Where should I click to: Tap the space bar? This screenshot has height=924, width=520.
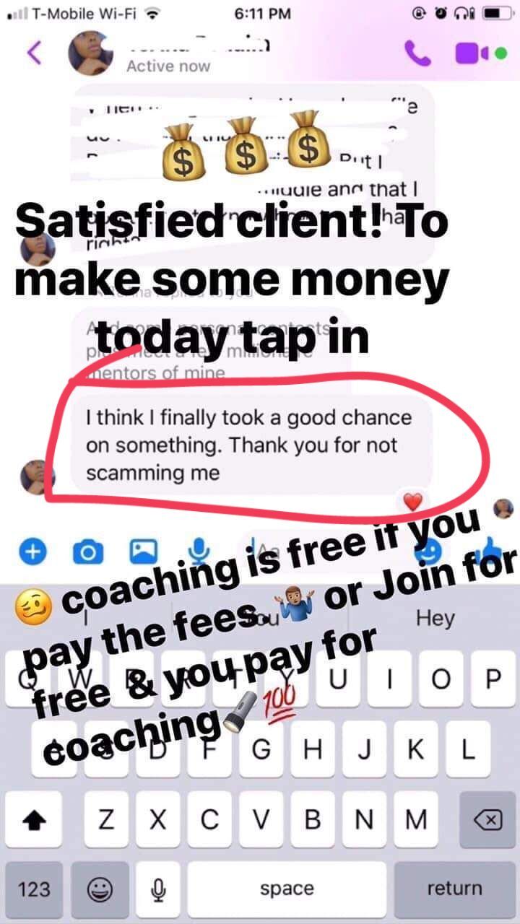click(x=286, y=889)
